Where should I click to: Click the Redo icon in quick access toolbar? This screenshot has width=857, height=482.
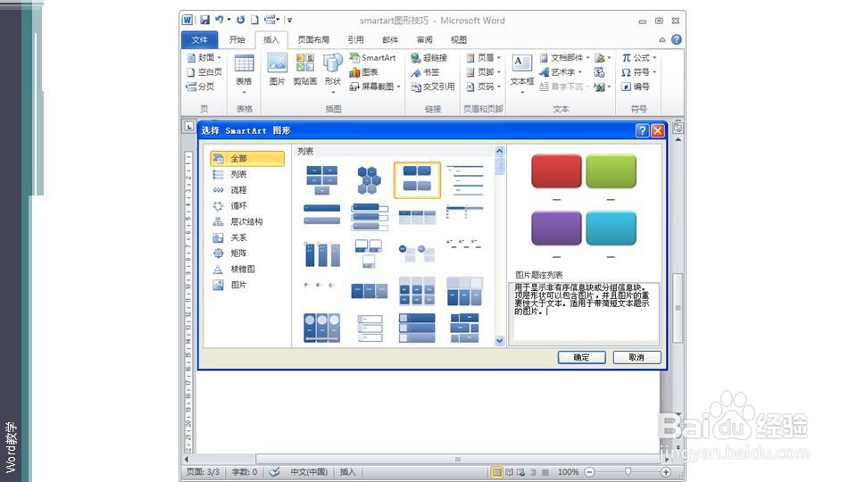coord(240,20)
